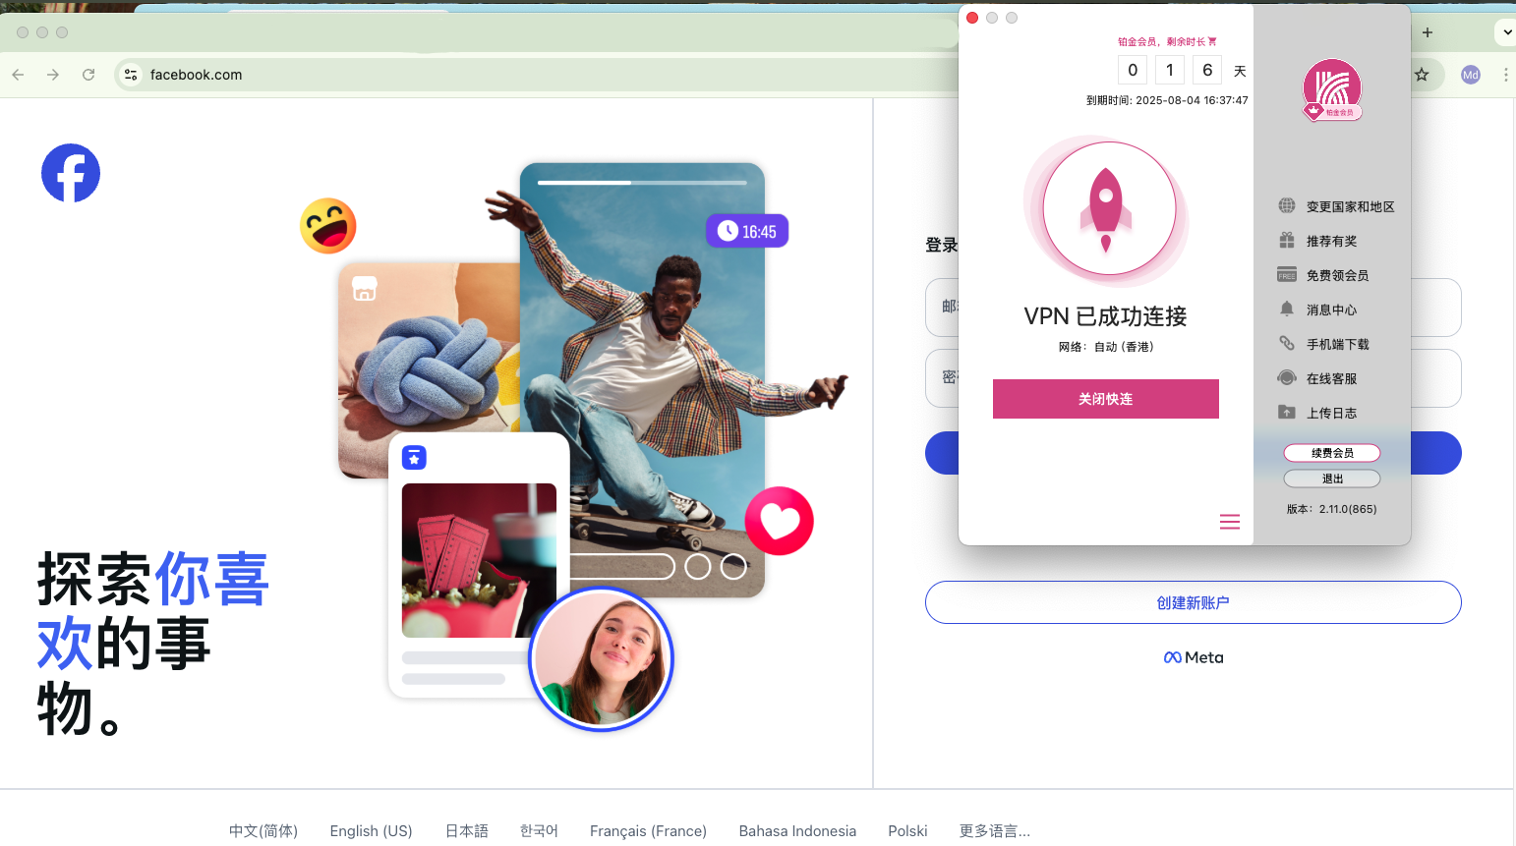Click the VPN profile avatar logo
Viewport: 1516px width, 846px height.
coord(1332,89)
